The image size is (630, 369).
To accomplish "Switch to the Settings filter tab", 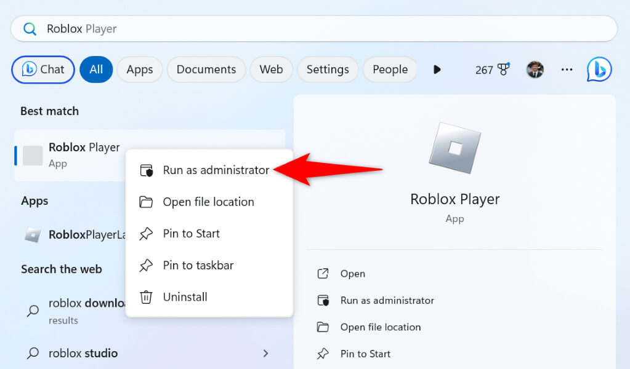I will click(328, 69).
